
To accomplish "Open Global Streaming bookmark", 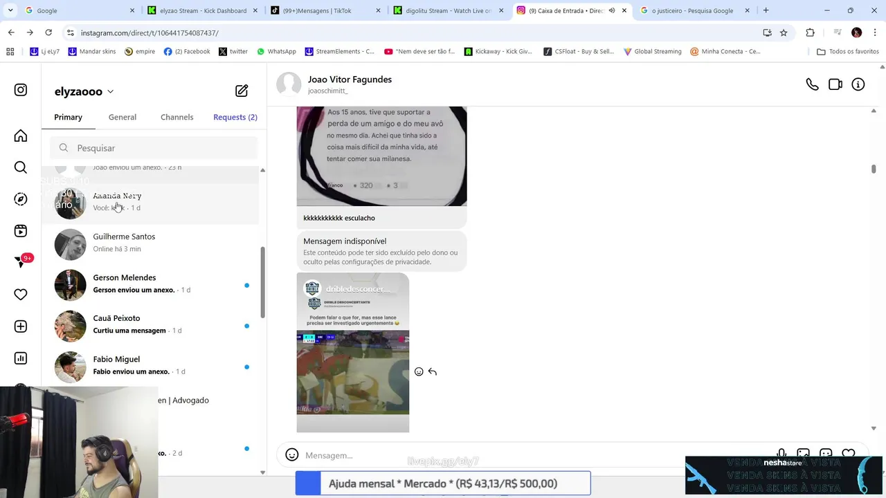I will pos(653,51).
